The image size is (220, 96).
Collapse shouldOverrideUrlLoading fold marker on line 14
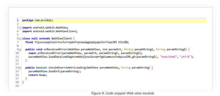point(20,68)
